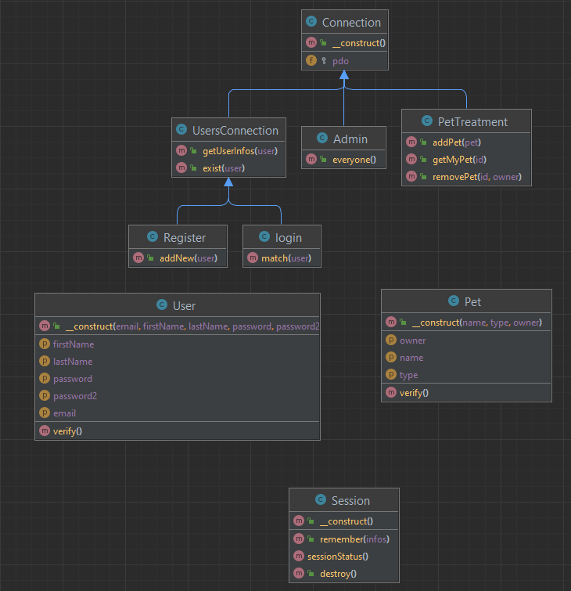Click inheritance arrowhead under the Connection class
The image size is (571, 591).
coord(344,75)
